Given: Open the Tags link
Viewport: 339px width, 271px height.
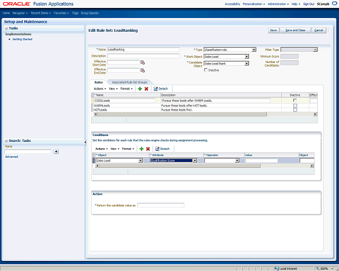Looking at the screenshot, I should [x=75, y=13].
